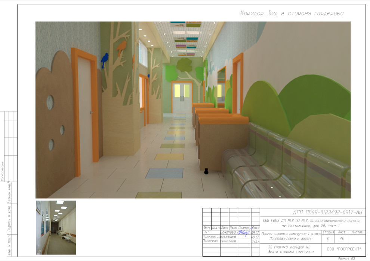Click the 'Согласовано' side stamp label
The image size is (370, 261).
click(x=3, y=171)
